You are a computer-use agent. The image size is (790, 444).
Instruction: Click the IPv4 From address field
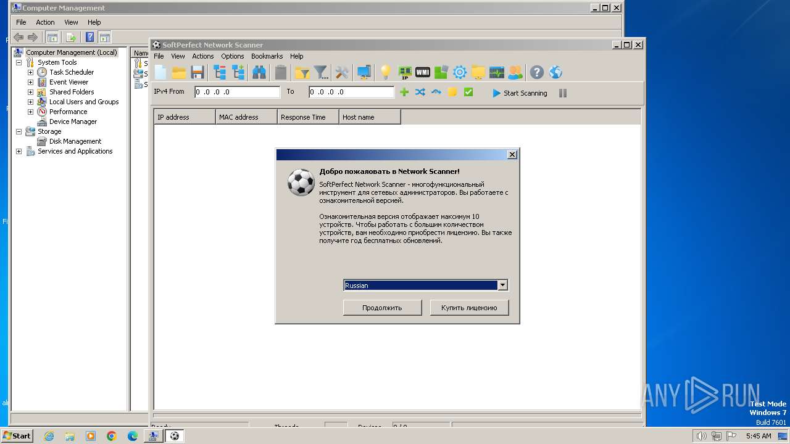(x=237, y=92)
